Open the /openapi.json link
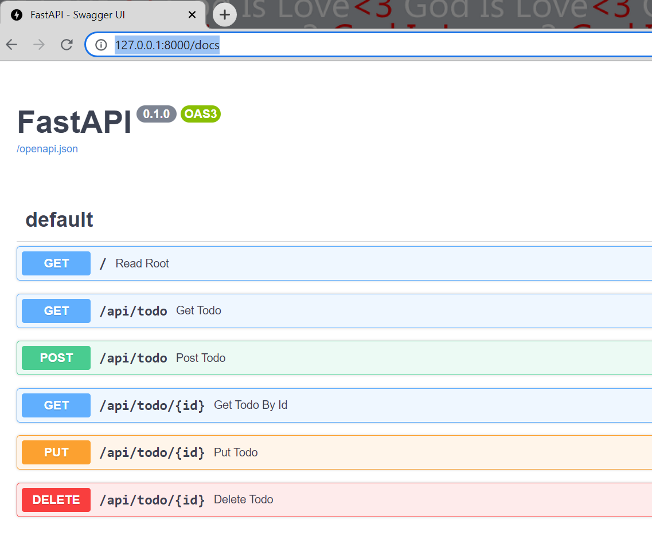The width and height of the screenshot is (652, 544). pos(47,149)
